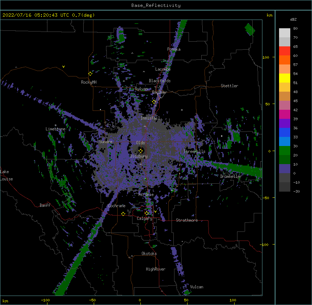Click the yellow V marker east of Calgary
312x305 pixels.
(x=155, y=212)
